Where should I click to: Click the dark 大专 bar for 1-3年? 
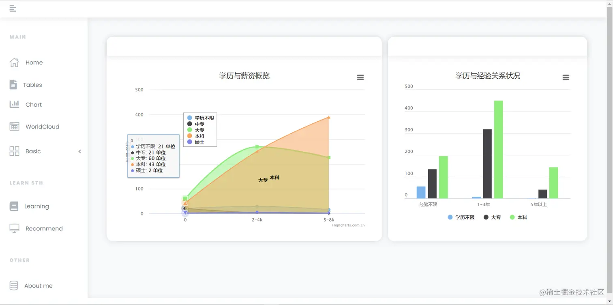(487, 164)
